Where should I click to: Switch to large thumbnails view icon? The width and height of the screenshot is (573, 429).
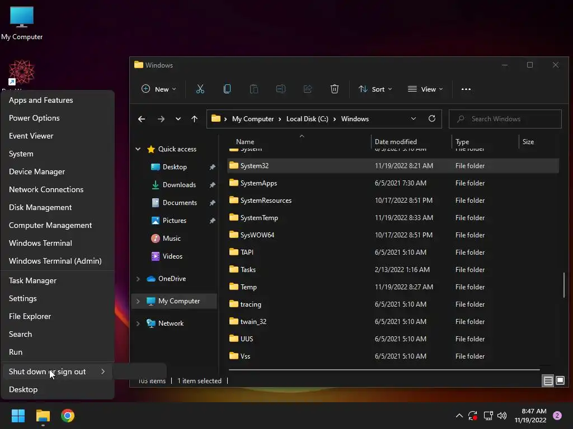(560, 380)
